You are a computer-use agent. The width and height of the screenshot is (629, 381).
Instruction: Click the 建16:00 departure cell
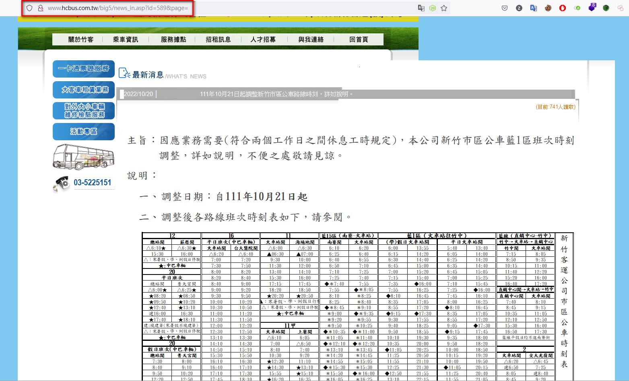click(157, 313)
